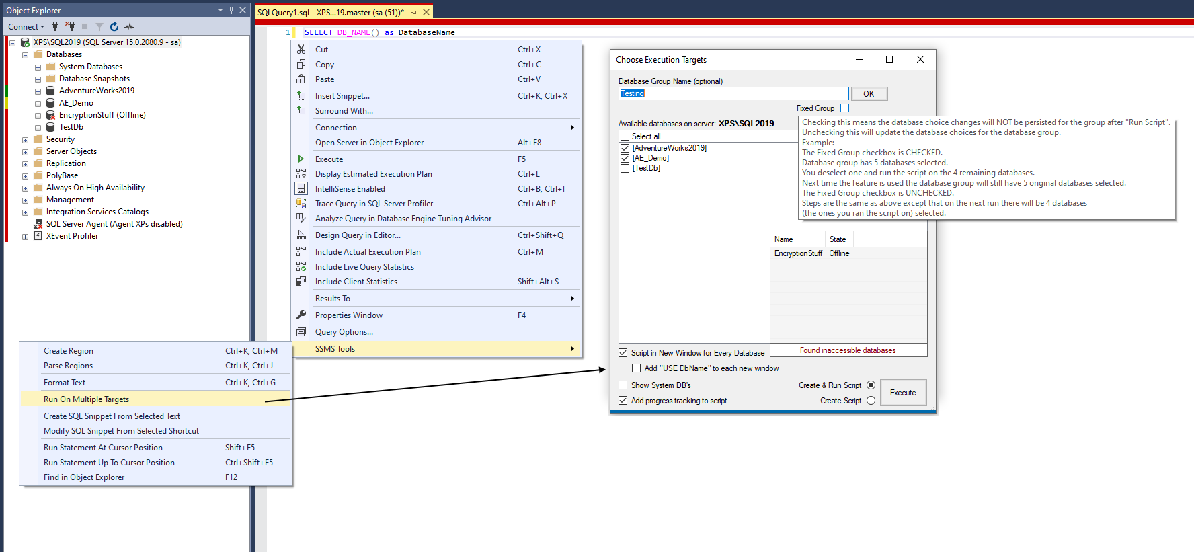This screenshot has height=552, width=1194.
Task: Enable Show System DB's checkbox
Action: [x=623, y=385]
